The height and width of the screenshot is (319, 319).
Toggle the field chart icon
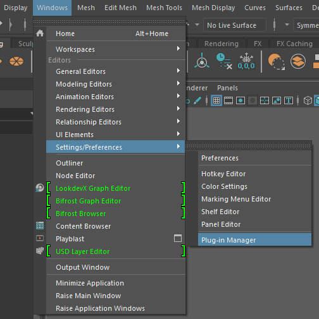coord(265,100)
